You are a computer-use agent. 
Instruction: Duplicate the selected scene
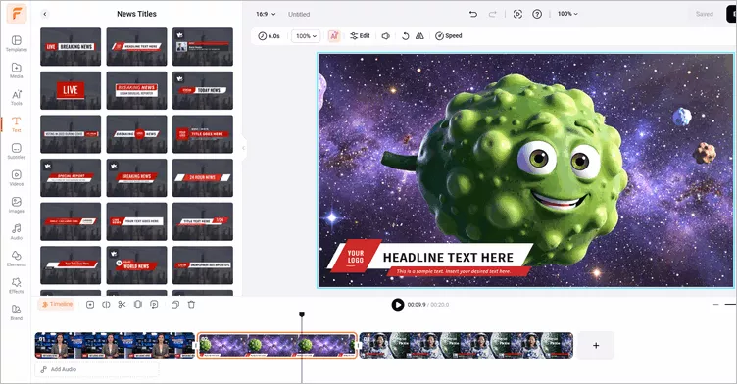pyautogui.click(x=175, y=305)
